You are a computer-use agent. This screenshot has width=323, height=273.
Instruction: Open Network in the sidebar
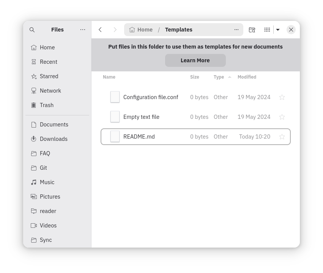57,91
